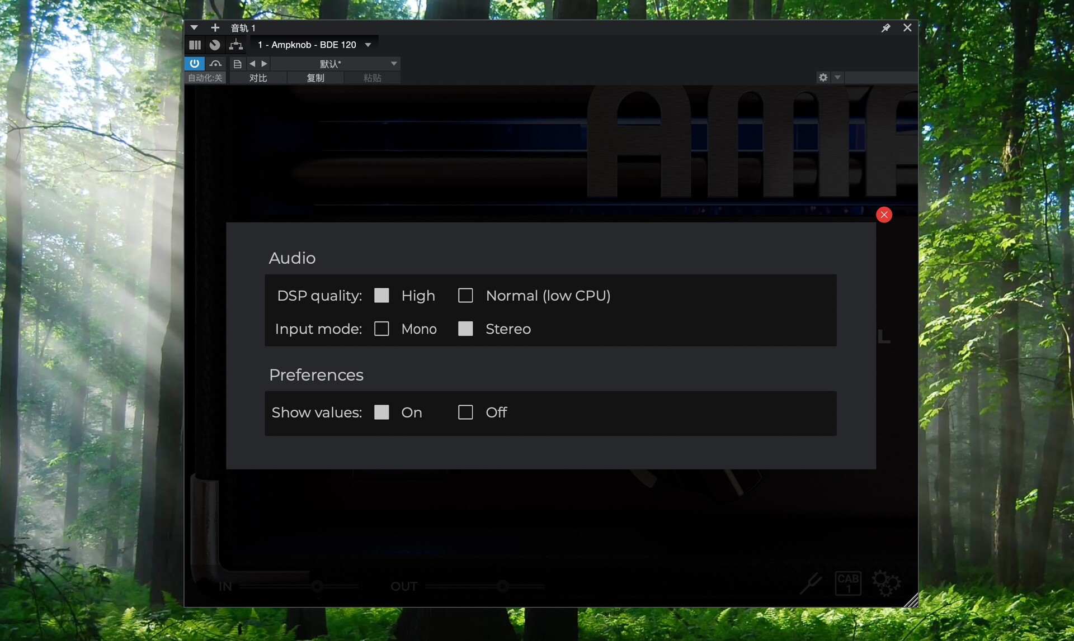The width and height of the screenshot is (1074, 641).
Task: Expand the Ampknob BDE 120 plugin dropdown
Action: click(x=368, y=45)
